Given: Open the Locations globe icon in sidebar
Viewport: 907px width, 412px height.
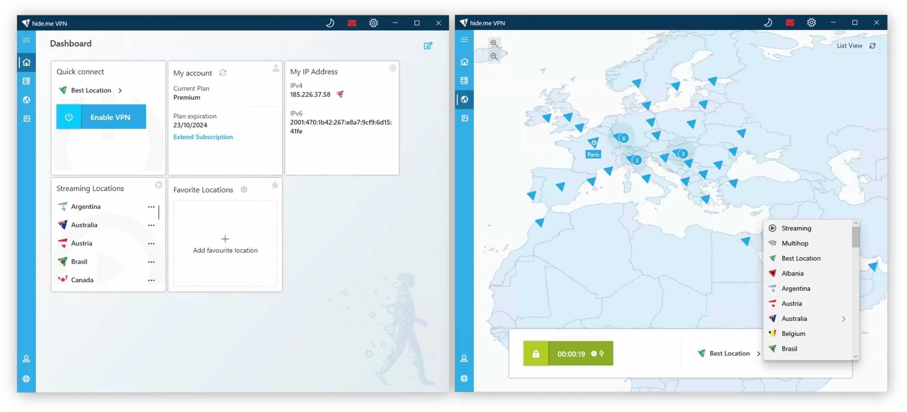Looking at the screenshot, I should click(x=27, y=100).
